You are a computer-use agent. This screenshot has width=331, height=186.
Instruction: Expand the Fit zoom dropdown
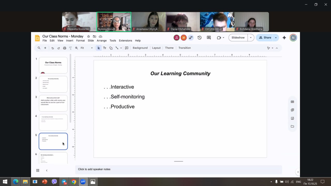pos(92,48)
